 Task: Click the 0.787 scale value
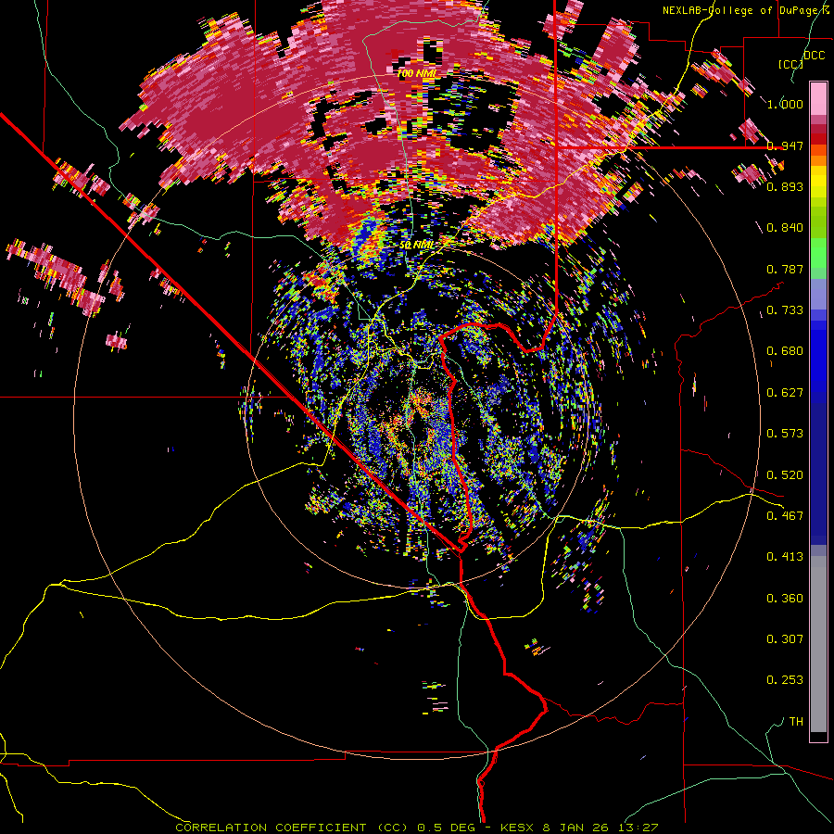[x=785, y=269]
